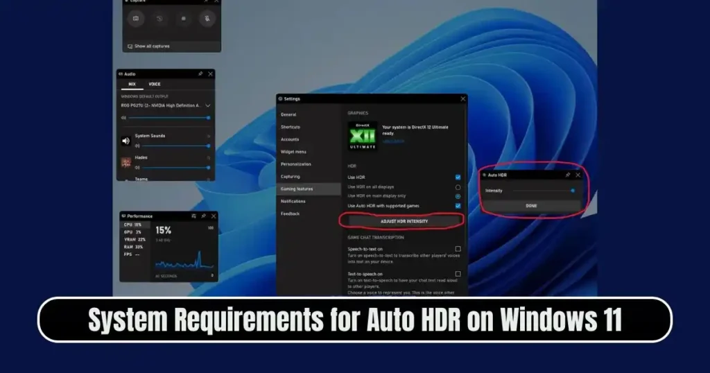The width and height of the screenshot is (710, 373).
Task: Adjust the Auto HDR Intensity slider
Action: click(544, 191)
